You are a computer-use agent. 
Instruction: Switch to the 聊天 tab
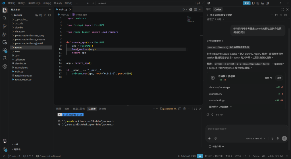209,9
